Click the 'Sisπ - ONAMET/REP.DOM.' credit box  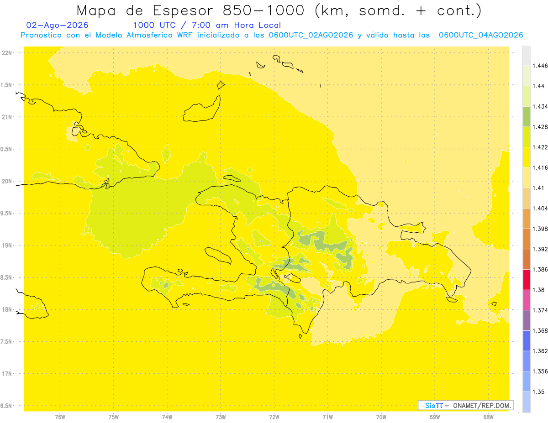pos(466,405)
